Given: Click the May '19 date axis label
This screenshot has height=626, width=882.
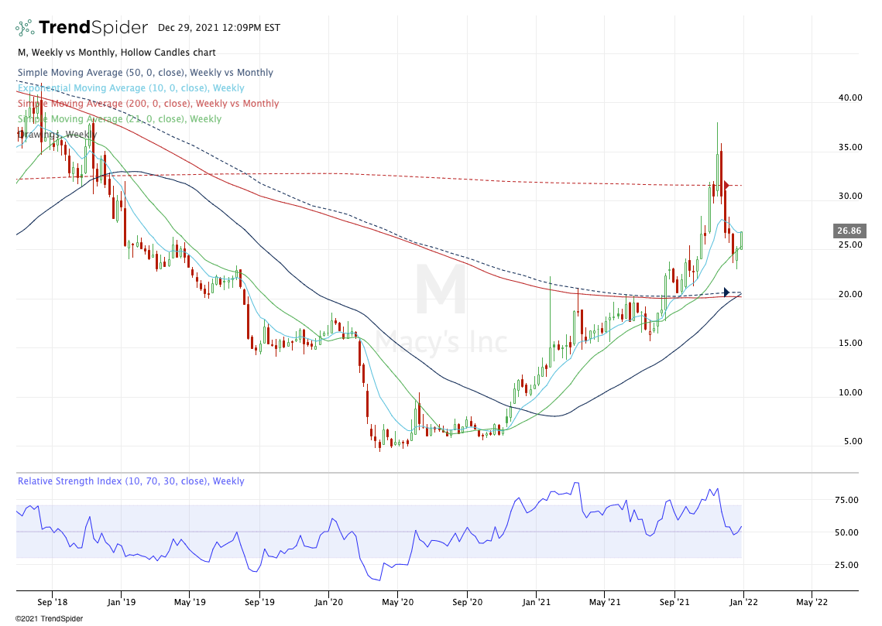Looking at the screenshot, I should click(190, 602).
